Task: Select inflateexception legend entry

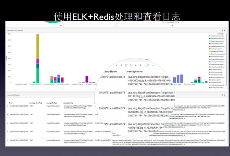Action: pos(216,83)
